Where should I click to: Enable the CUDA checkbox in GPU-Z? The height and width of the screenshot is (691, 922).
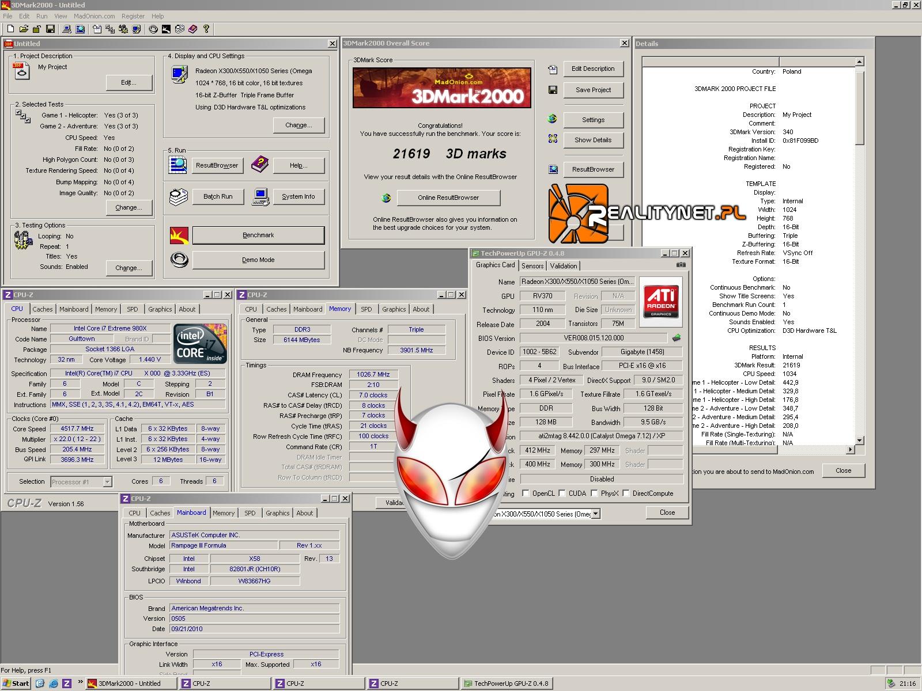point(562,493)
